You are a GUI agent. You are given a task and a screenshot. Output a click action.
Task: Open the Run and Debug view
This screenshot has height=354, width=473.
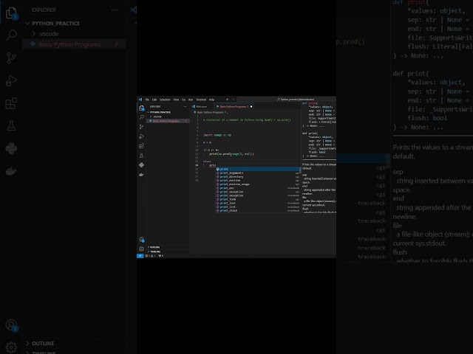point(141,136)
